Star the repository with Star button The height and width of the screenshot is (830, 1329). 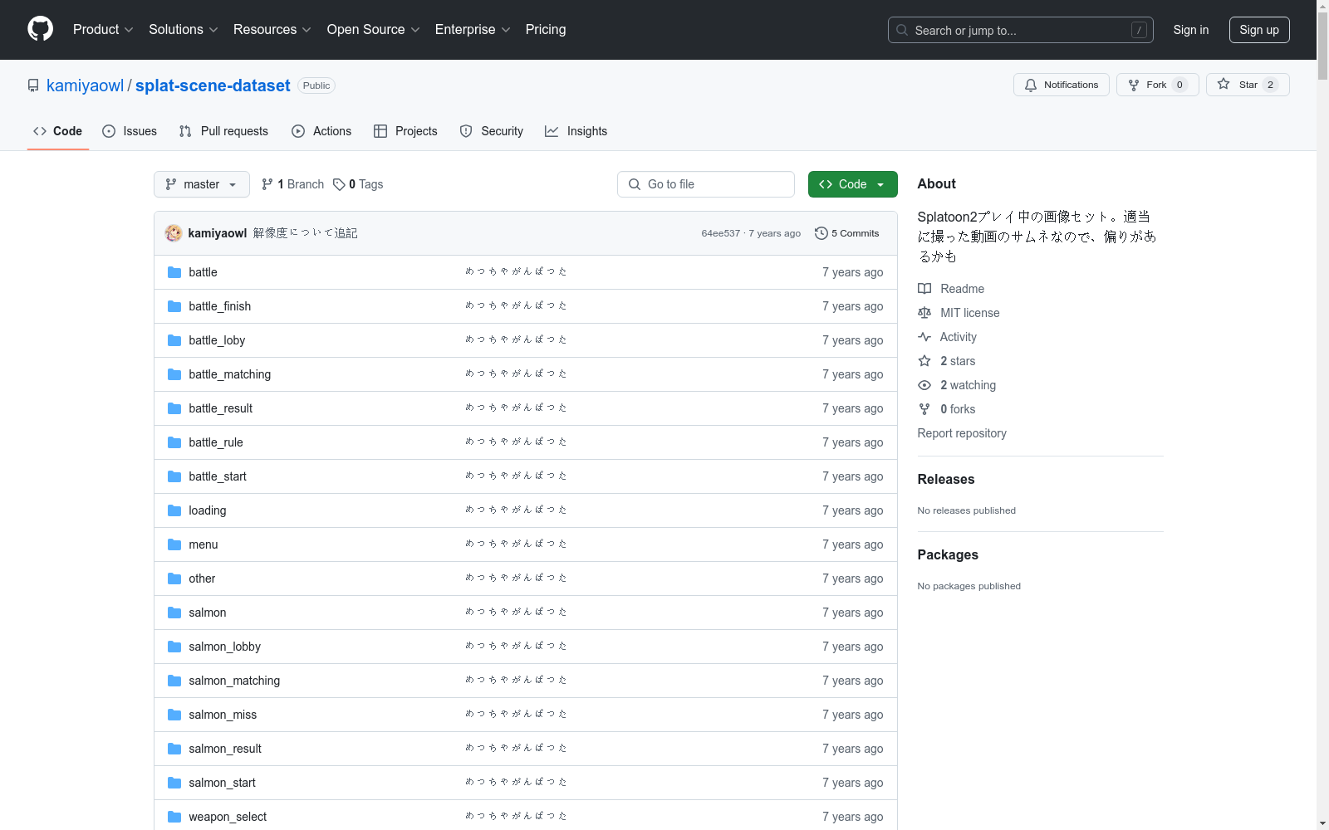click(1248, 85)
